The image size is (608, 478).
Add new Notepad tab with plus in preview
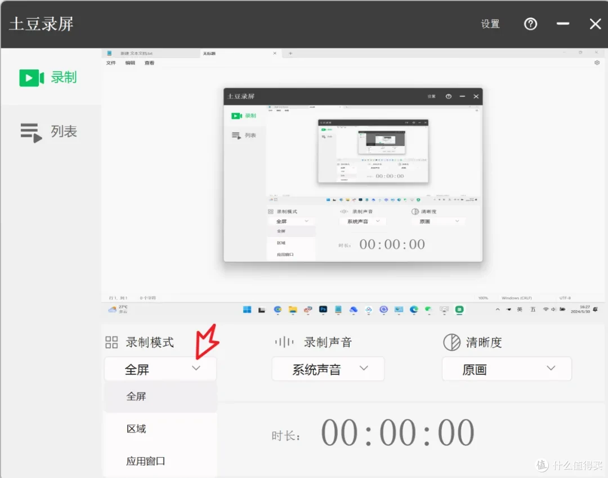click(290, 53)
